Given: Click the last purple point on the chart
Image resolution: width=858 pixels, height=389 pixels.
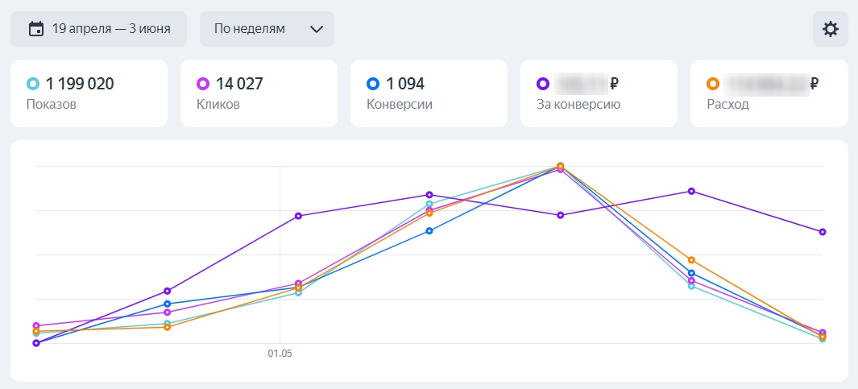Looking at the screenshot, I should (823, 232).
